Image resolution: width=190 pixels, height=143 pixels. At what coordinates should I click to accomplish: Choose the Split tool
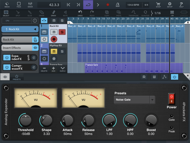[x=18, y=13]
